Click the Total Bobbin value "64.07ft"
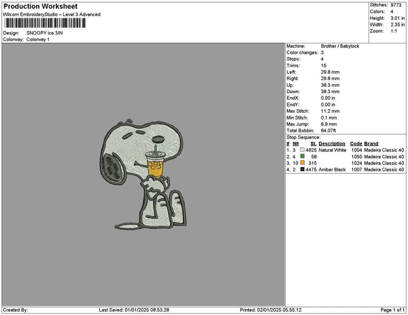The image size is (408, 315). coord(328,130)
